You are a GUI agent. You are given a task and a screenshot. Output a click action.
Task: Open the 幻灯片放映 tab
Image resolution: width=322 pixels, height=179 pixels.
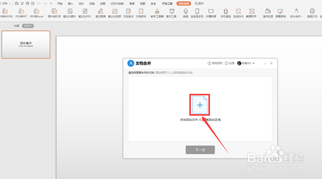tap(117, 4)
